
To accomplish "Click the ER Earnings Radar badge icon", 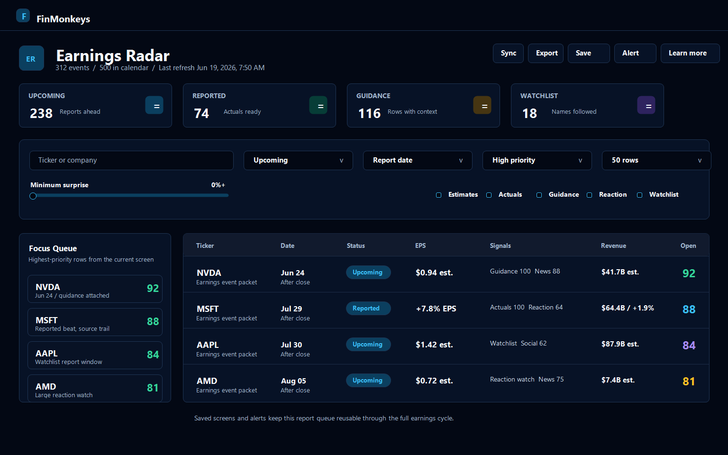I will (31, 58).
